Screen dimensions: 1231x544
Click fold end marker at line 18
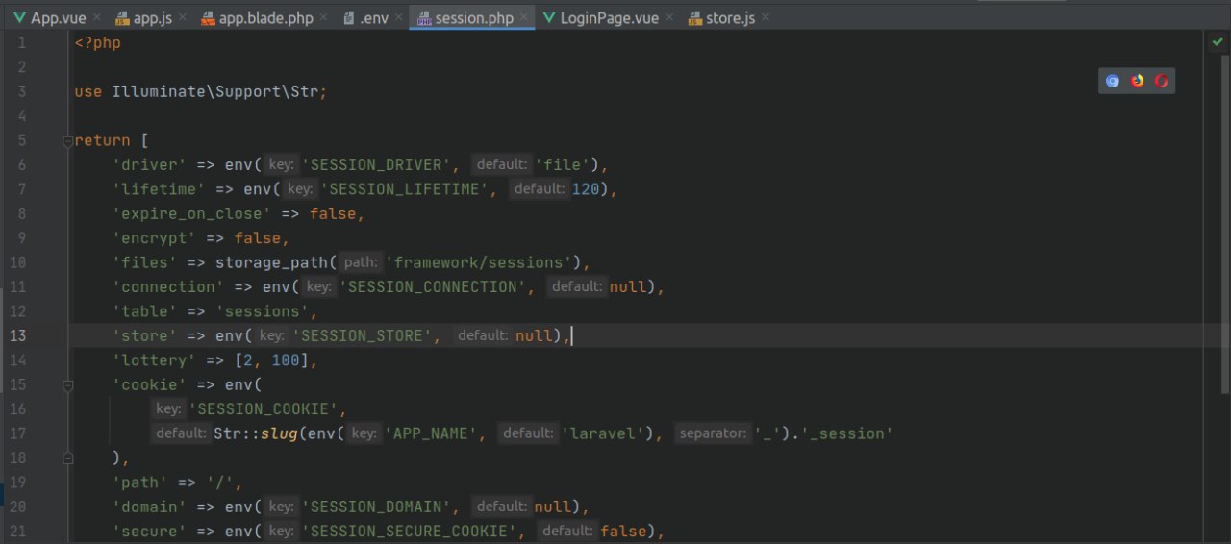(67, 458)
